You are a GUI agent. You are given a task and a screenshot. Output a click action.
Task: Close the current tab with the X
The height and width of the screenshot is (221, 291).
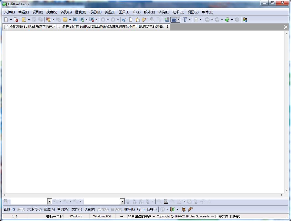286,27
